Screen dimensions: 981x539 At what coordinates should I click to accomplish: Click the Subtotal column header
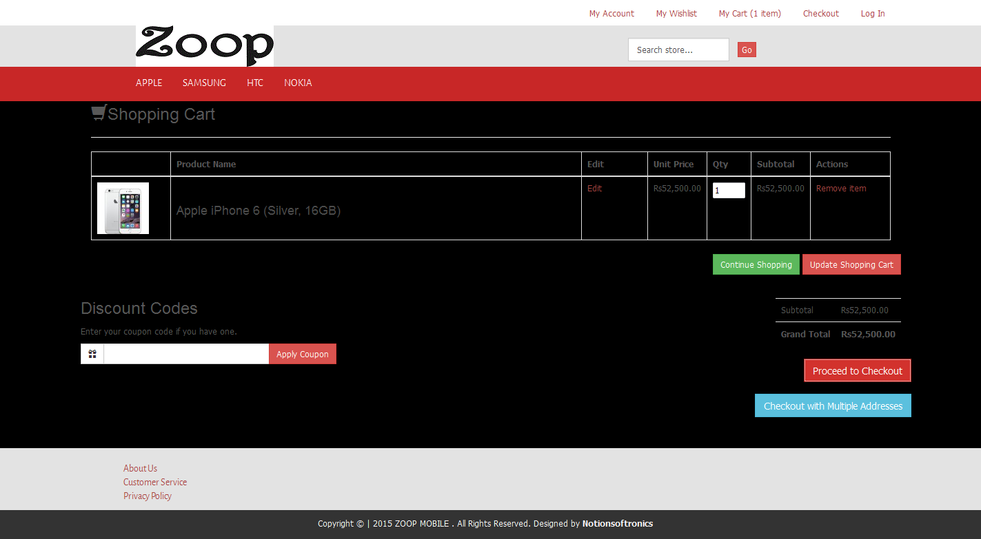pyautogui.click(x=776, y=164)
